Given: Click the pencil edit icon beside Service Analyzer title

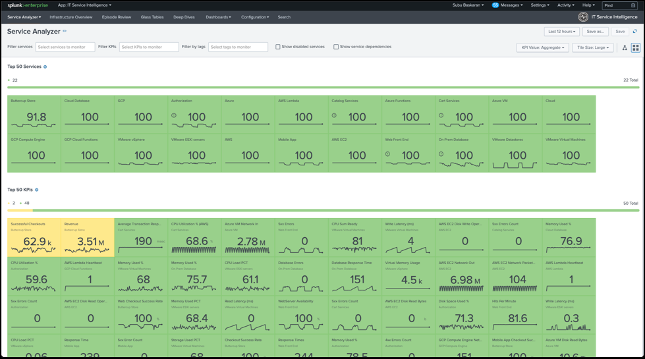Looking at the screenshot, I should [65, 31].
